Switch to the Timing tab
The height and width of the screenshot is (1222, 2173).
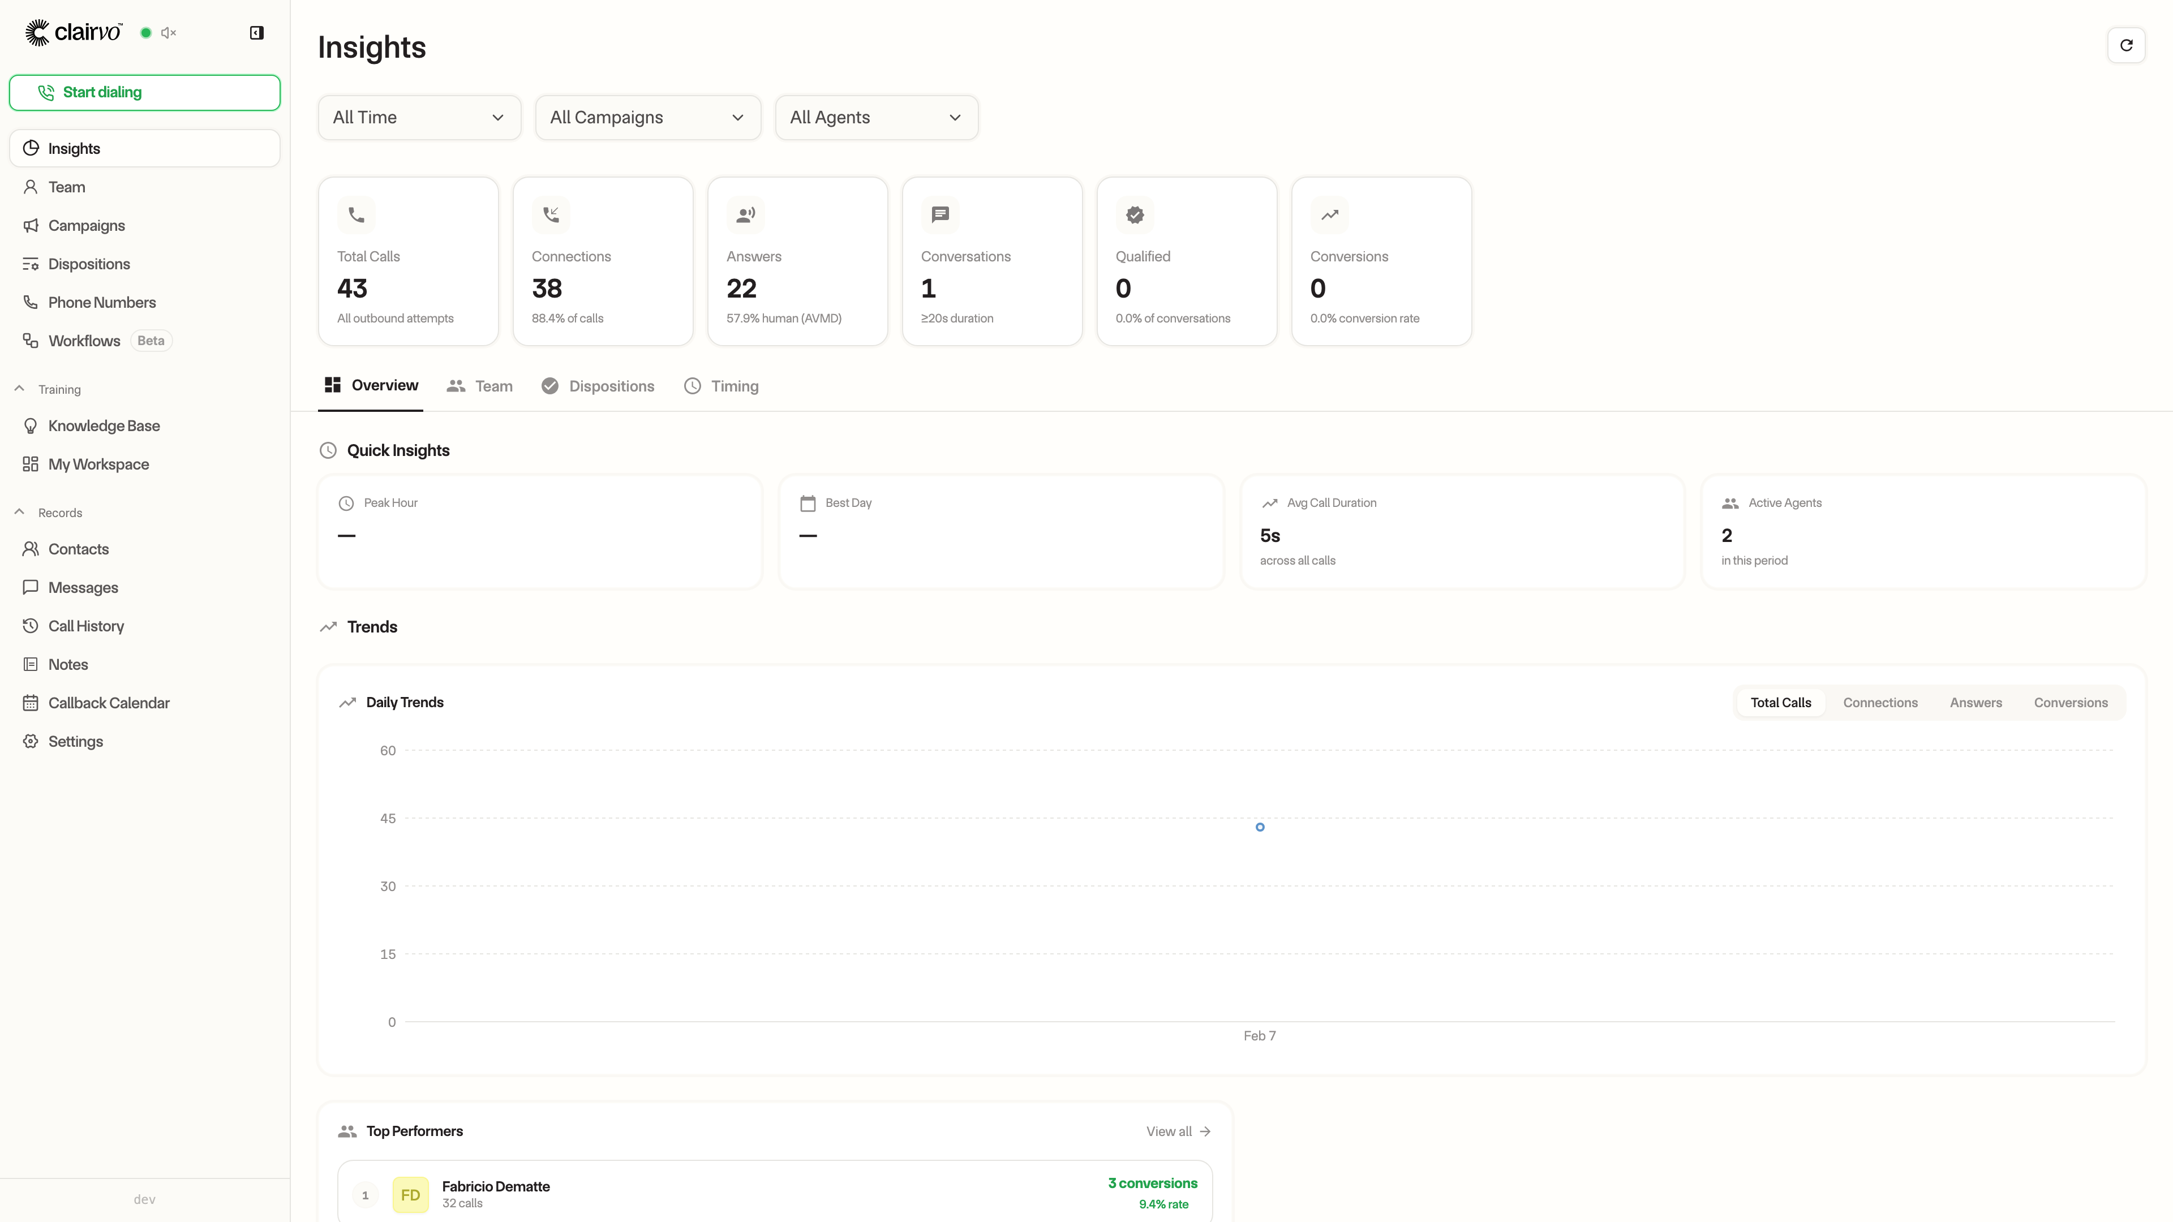click(x=722, y=386)
